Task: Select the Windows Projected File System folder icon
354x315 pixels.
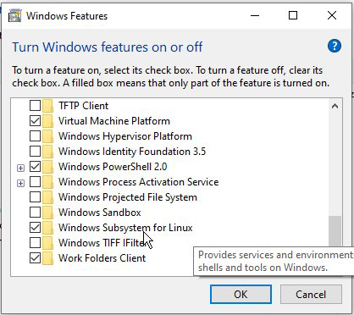Action: coord(47,197)
